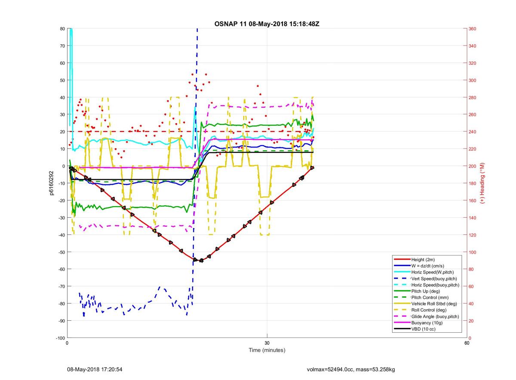516x380 pixels.
Task: Click the magenta line sample beside Buoyancy (10g)
Action: [402, 322]
